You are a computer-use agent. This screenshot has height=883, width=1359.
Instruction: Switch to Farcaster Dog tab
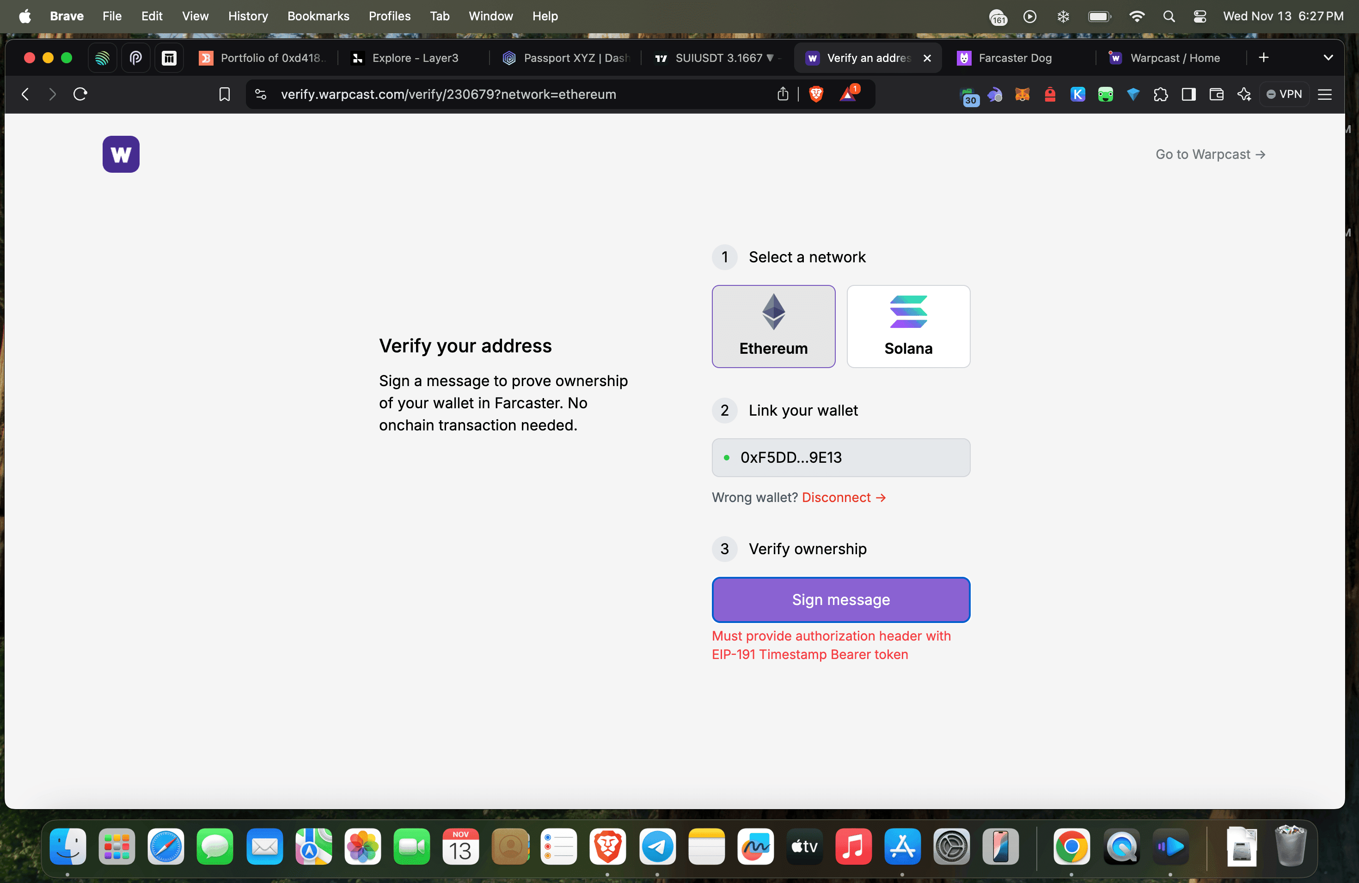(x=1014, y=58)
